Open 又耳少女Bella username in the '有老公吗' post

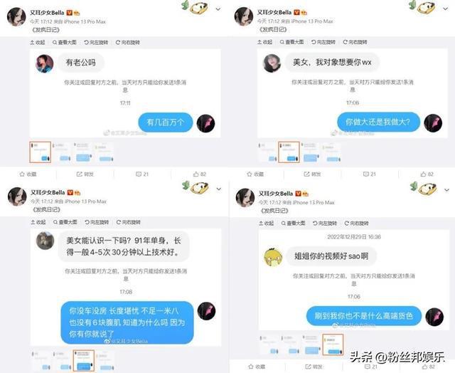[47, 13]
